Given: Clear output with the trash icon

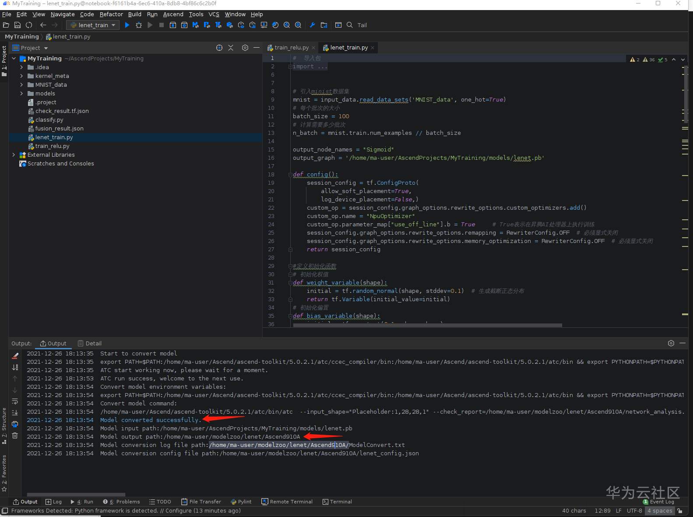Looking at the screenshot, I should [x=15, y=436].
